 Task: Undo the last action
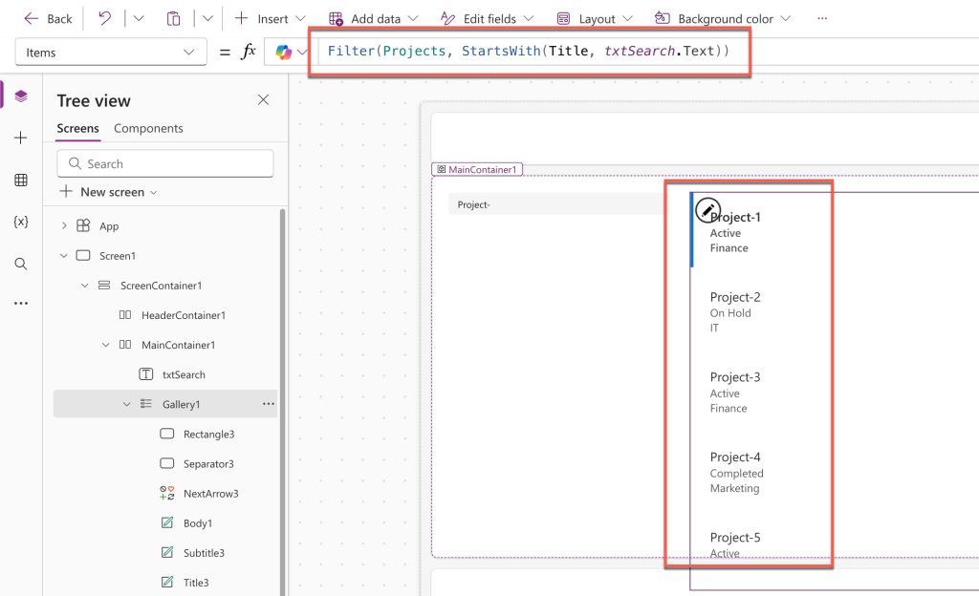click(104, 19)
